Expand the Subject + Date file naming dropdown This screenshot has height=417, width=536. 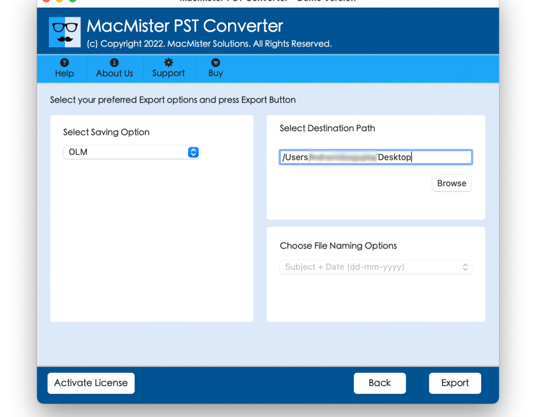[376, 267]
